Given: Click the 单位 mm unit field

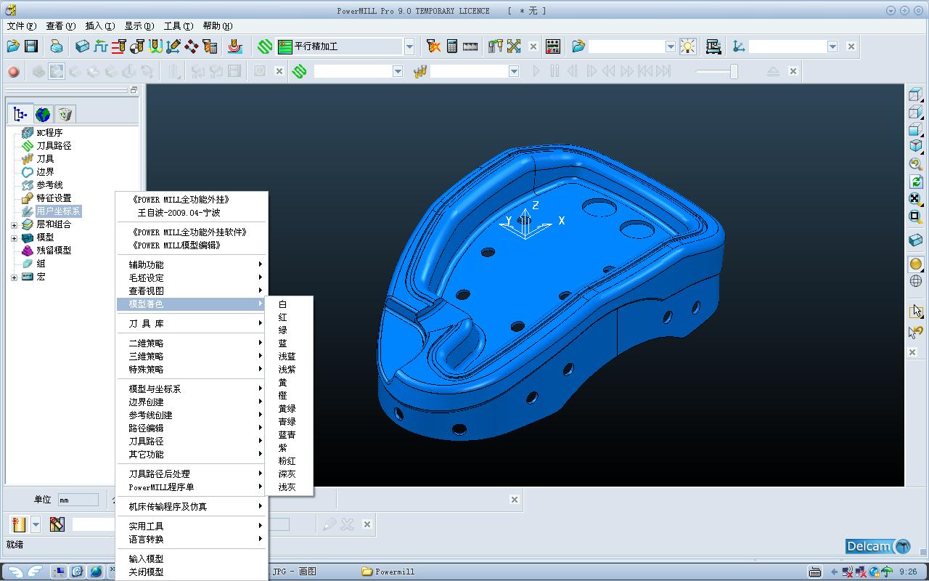Looking at the screenshot, I should [78, 500].
